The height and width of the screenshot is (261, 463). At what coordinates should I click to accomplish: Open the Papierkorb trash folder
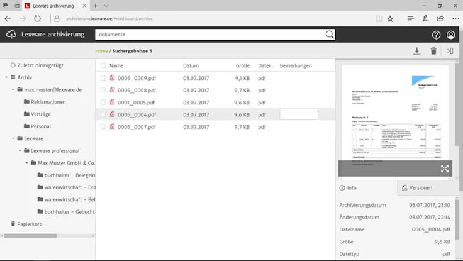(x=26, y=224)
